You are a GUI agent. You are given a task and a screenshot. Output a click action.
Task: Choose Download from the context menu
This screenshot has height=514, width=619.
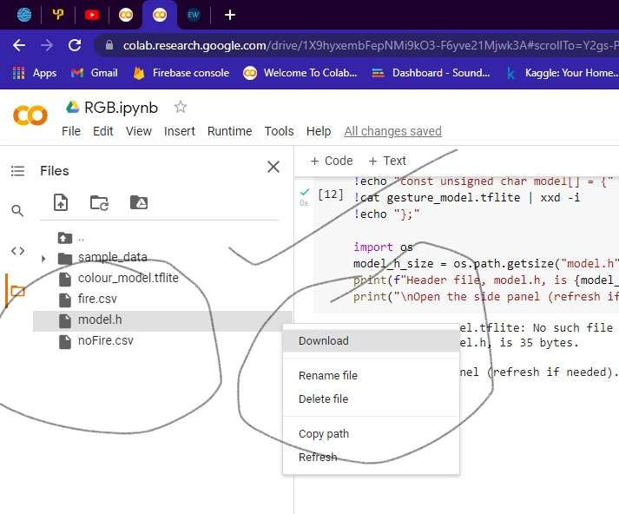tap(371, 340)
